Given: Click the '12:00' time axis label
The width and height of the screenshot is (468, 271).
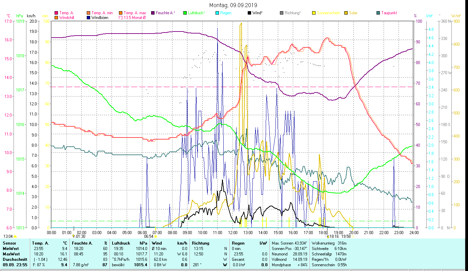Looking at the screenshot, I should 233,232.
